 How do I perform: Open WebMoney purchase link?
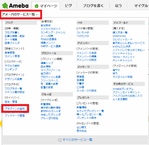pyautogui.click(x=119, y=36)
